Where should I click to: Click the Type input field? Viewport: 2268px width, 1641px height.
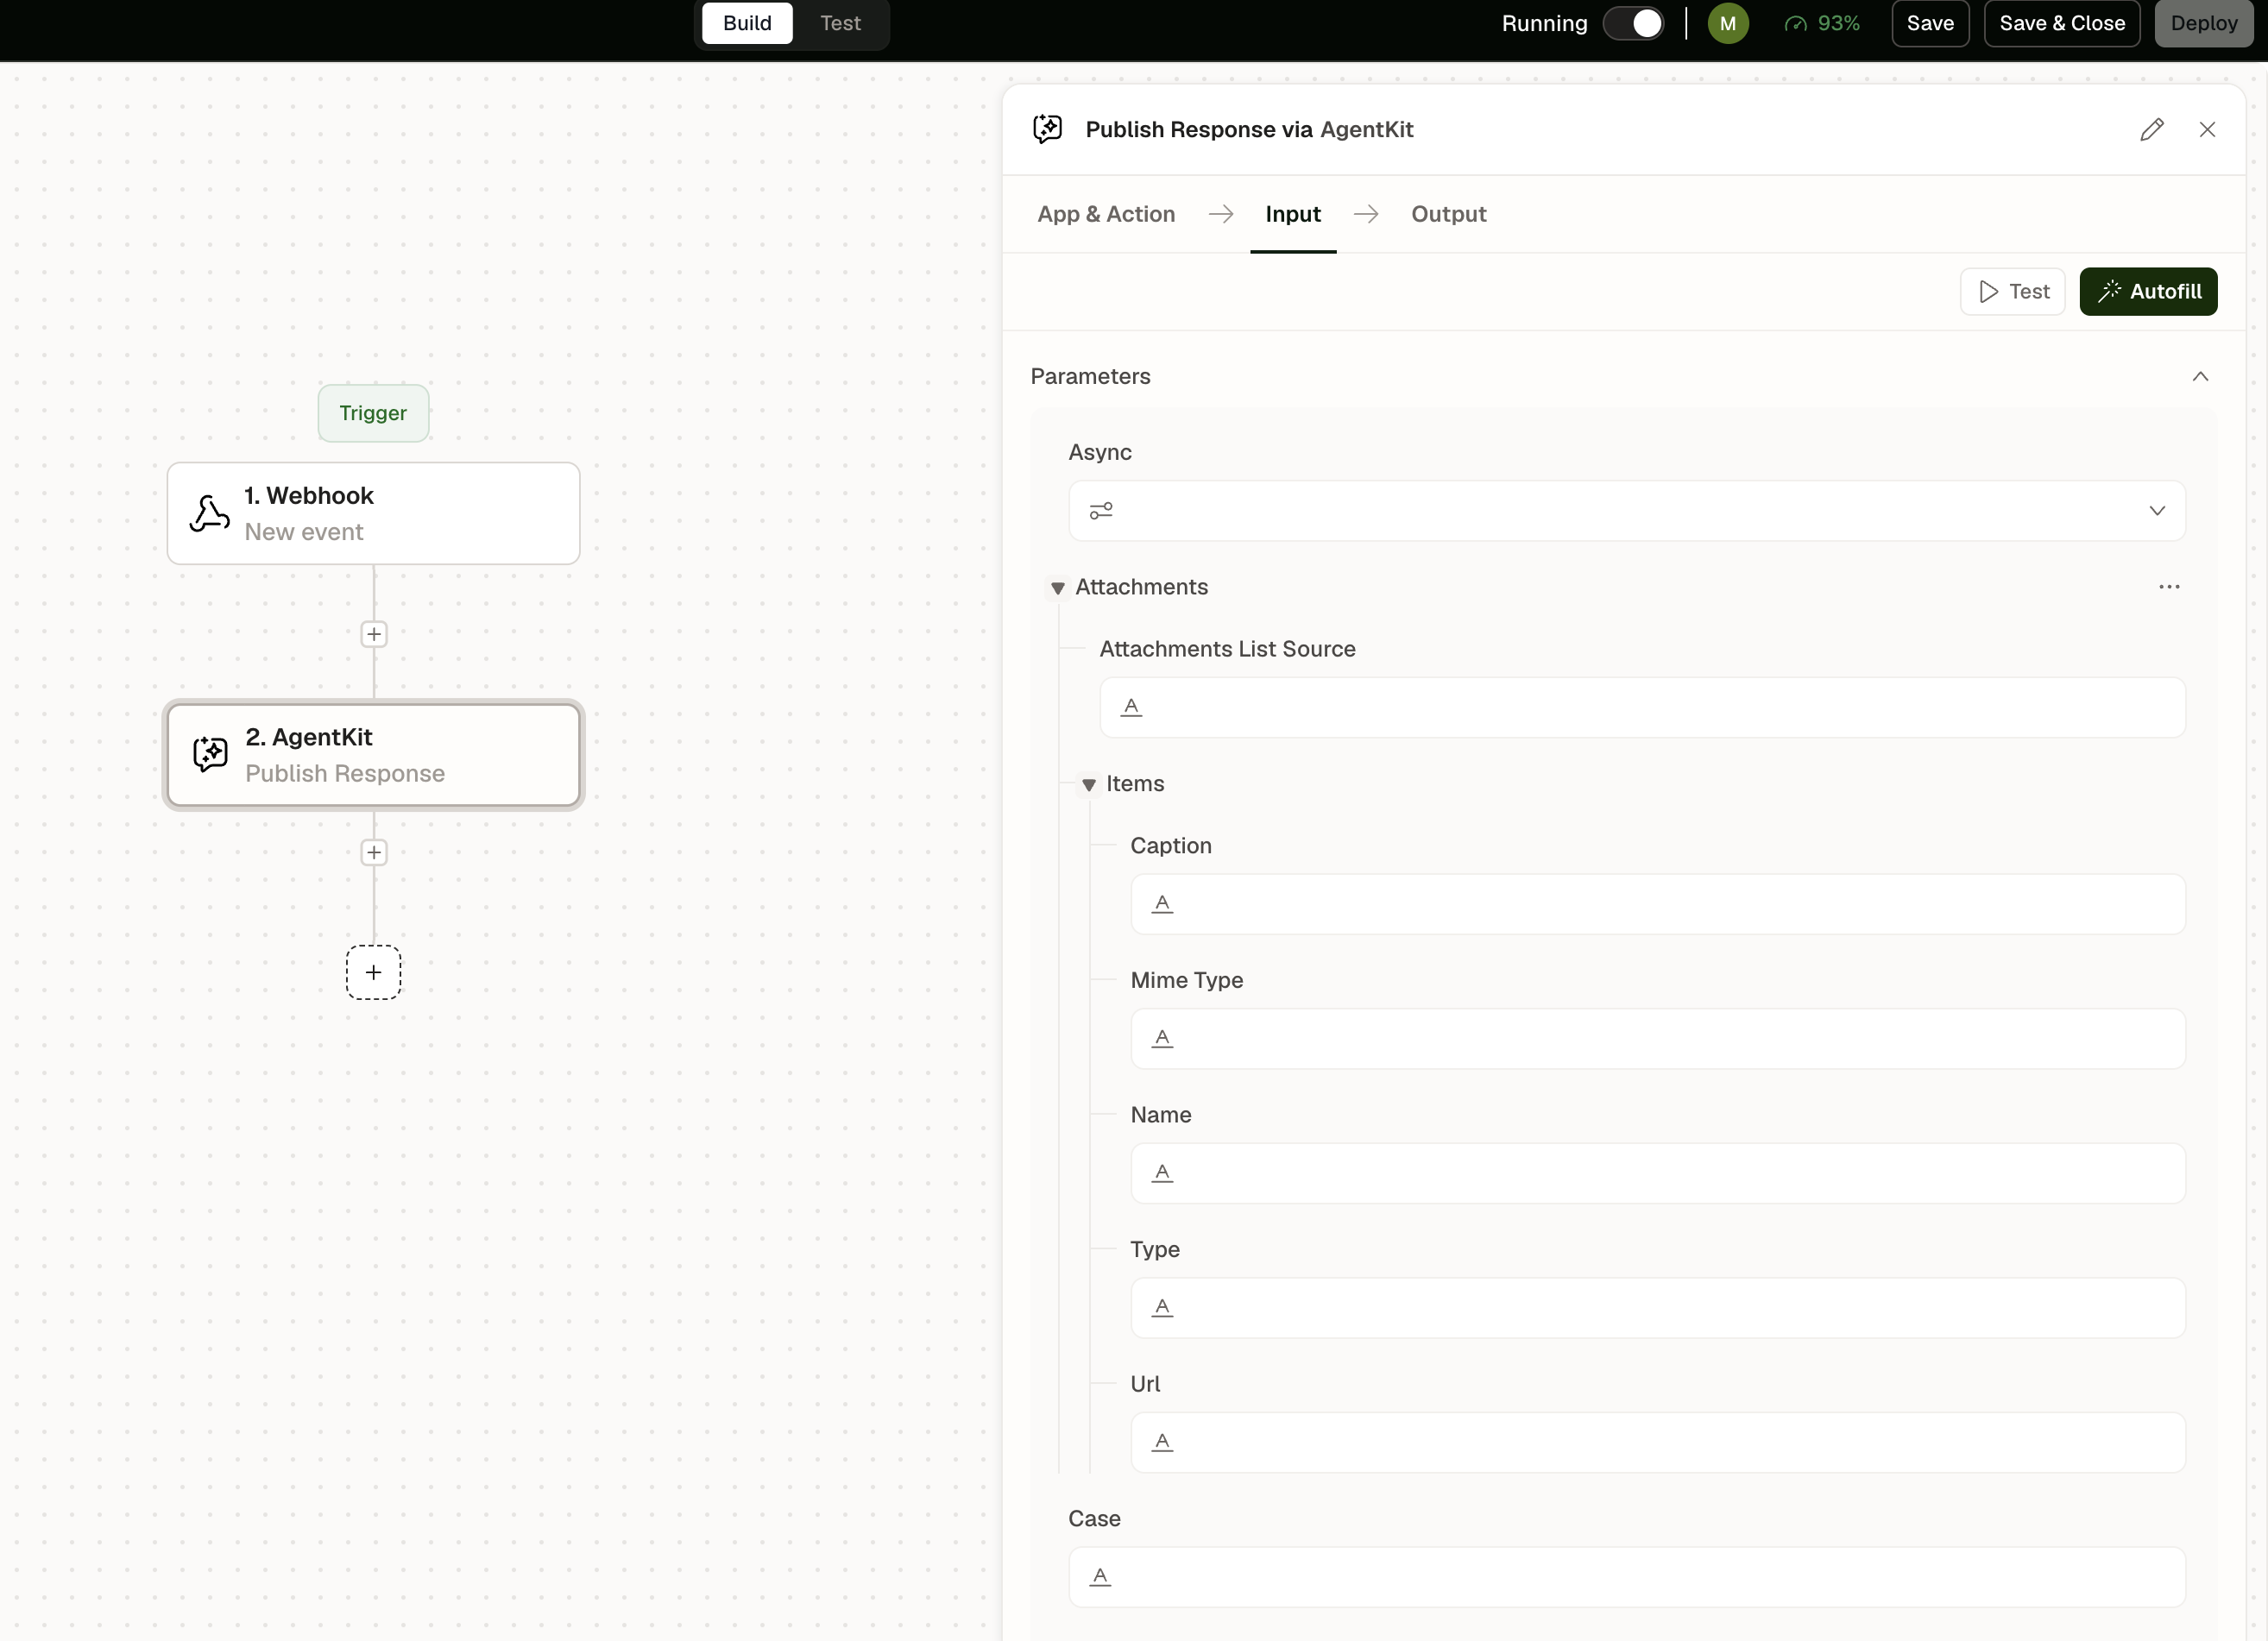click(1657, 1308)
